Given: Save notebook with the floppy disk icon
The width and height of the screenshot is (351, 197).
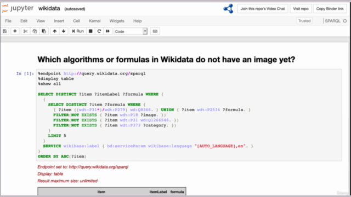Looking at the screenshot, I should tap(5, 31).
